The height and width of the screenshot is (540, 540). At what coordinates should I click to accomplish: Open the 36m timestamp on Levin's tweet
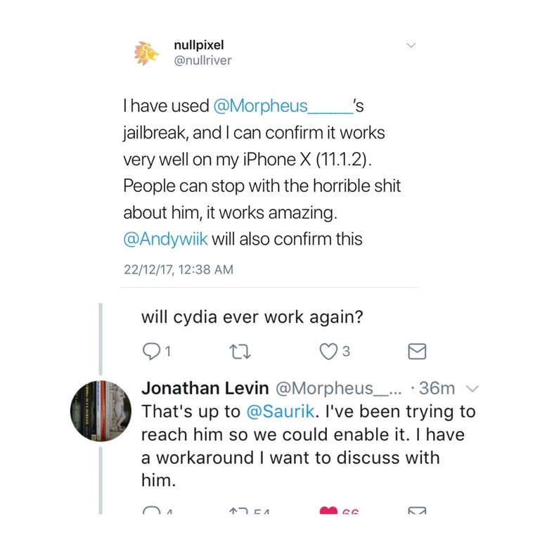[437, 388]
